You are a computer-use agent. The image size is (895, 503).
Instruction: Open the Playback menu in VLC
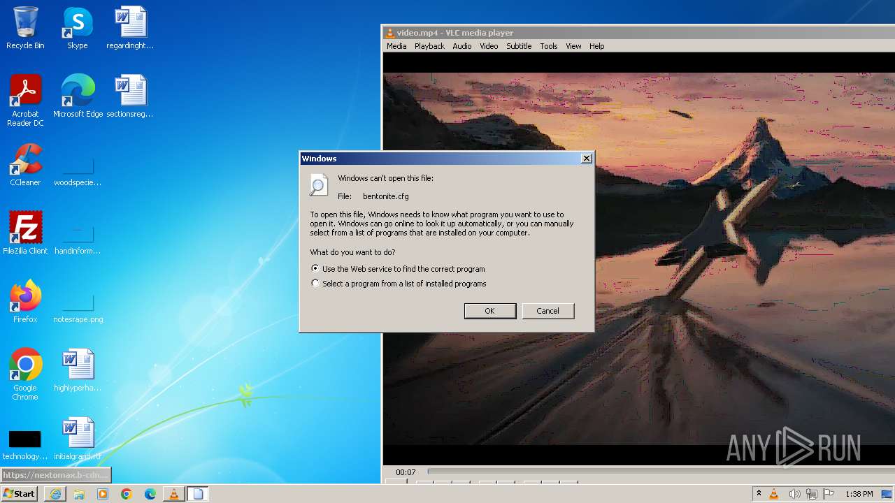tap(429, 46)
